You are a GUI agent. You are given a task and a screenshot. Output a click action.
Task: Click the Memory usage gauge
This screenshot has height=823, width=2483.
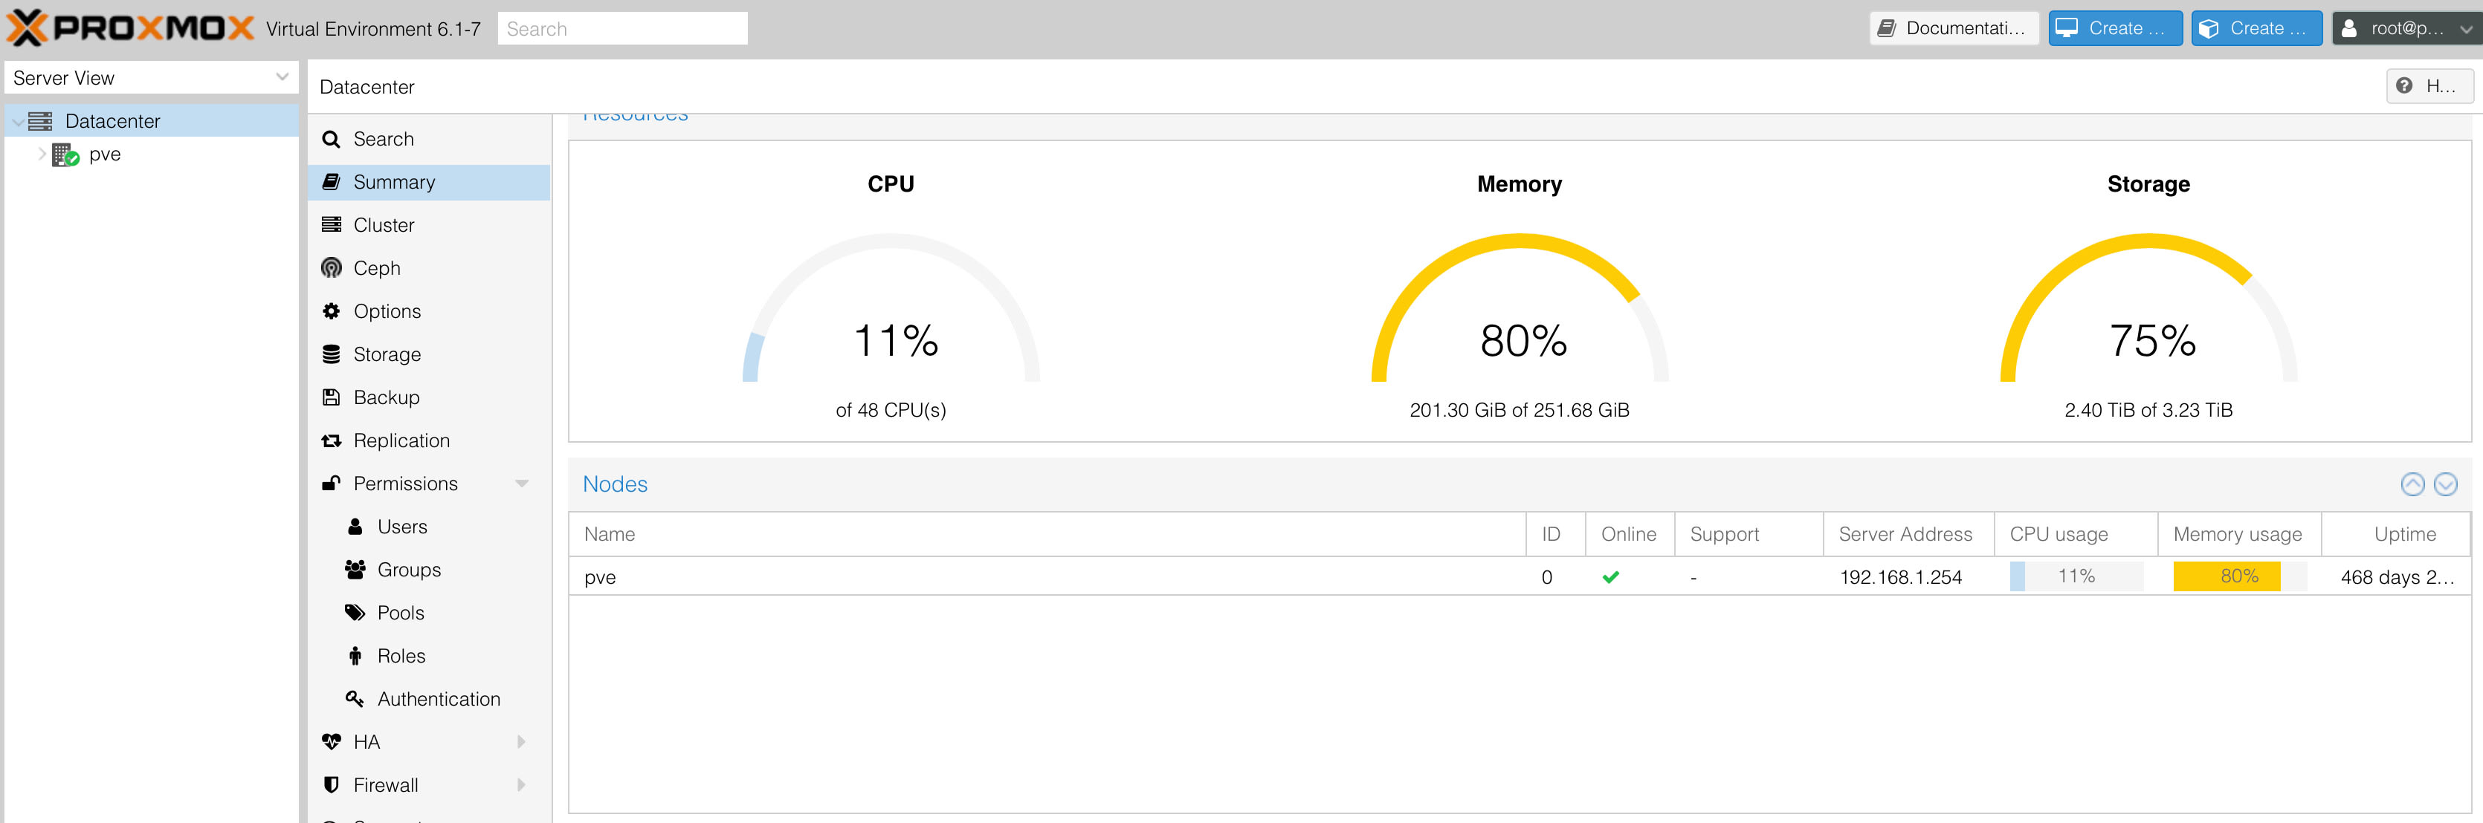tap(1519, 308)
